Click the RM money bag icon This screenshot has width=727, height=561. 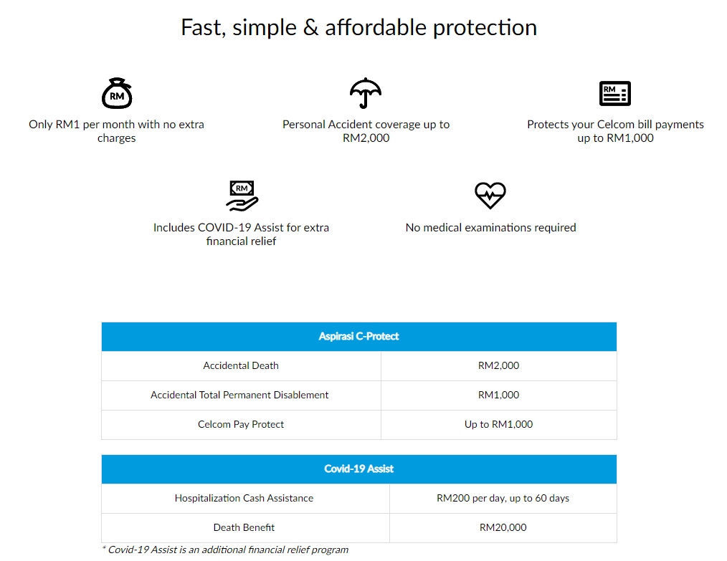(117, 93)
